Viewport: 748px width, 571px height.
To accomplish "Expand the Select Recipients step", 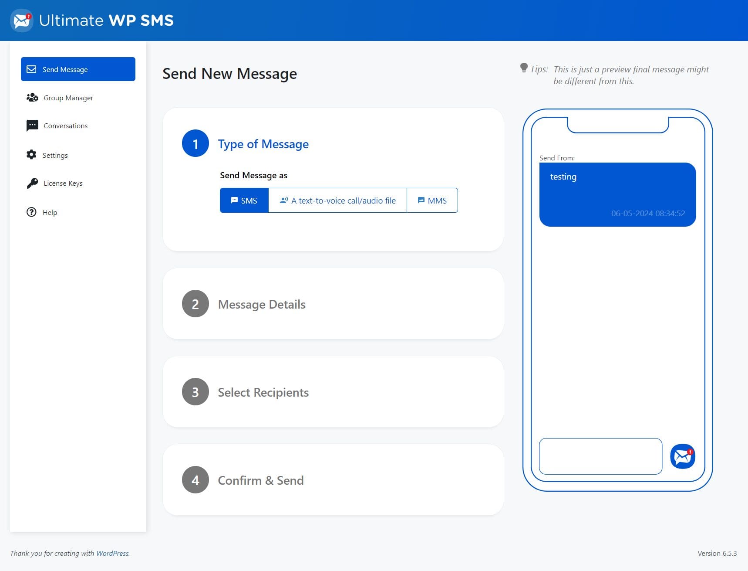I will click(263, 392).
